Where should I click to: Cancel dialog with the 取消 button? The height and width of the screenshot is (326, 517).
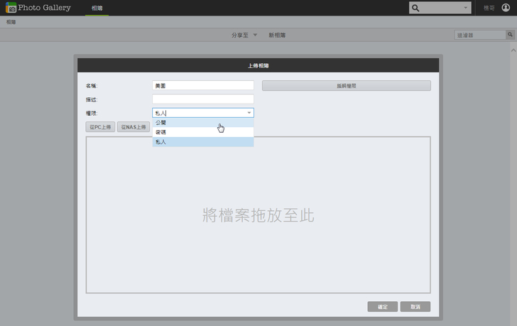[415, 307]
